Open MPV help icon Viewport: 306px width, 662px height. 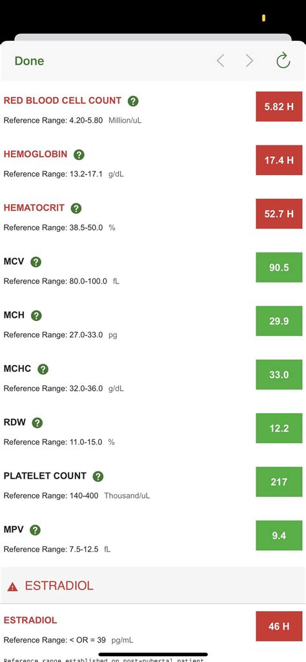click(x=35, y=530)
